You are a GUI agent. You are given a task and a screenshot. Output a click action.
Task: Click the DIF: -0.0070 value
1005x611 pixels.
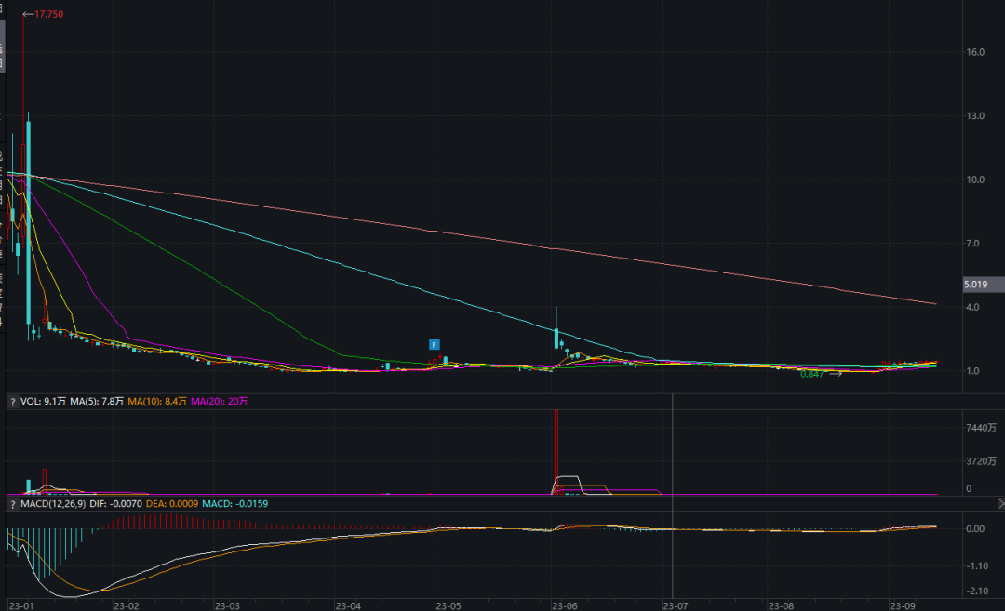116,504
